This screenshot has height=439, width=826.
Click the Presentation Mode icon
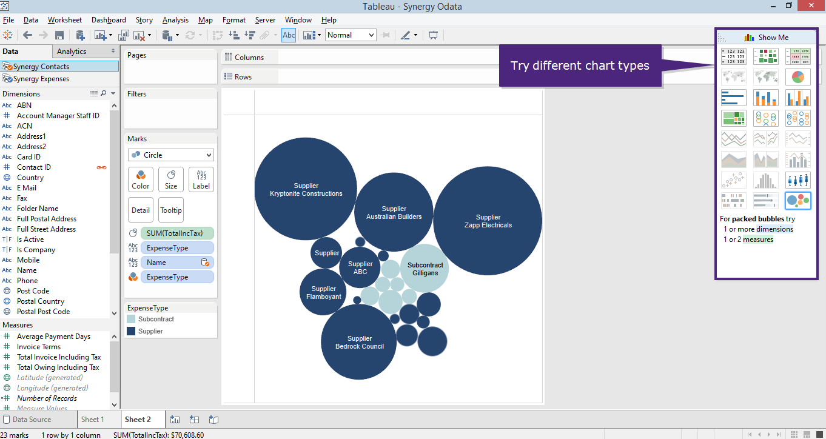[433, 35]
